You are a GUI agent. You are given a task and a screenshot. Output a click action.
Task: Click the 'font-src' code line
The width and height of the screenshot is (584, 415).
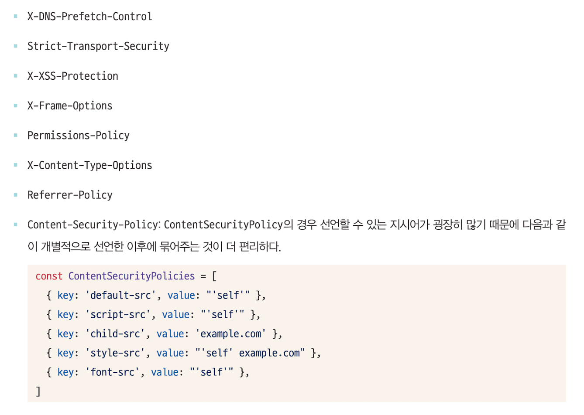coord(148,372)
